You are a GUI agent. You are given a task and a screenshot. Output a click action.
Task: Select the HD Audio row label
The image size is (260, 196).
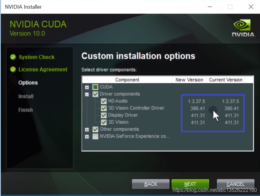click(118, 101)
